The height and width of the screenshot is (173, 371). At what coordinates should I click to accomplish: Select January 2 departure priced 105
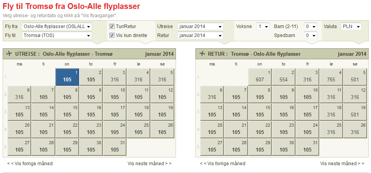[x=91, y=77]
